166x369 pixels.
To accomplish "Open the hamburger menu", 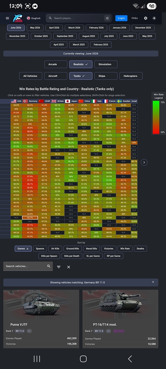I will (7, 18).
